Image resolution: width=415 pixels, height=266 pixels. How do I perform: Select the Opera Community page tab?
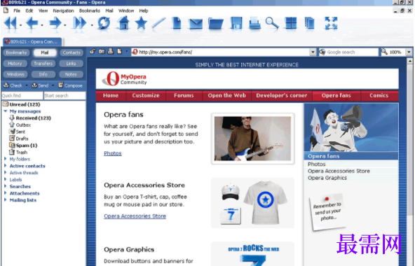coord(32,42)
